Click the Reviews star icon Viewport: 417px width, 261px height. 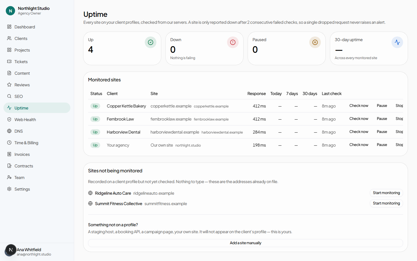tap(9, 85)
